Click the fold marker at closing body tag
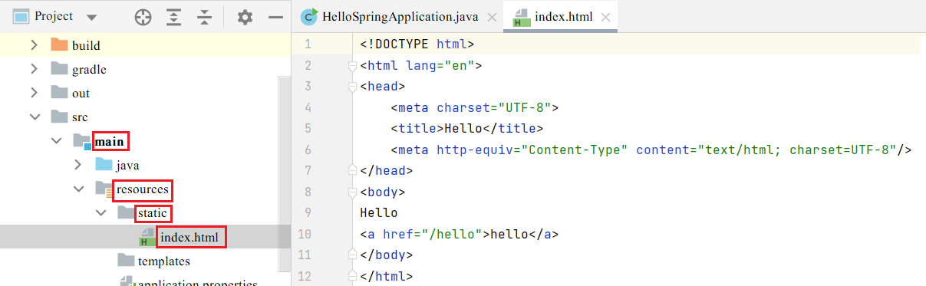The width and height of the screenshot is (926, 286). 353,254
